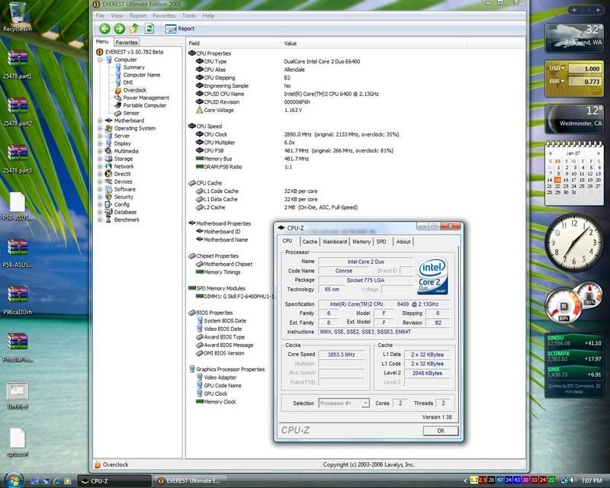
Task: Expand the Motherboard tree node
Action: coord(100,120)
